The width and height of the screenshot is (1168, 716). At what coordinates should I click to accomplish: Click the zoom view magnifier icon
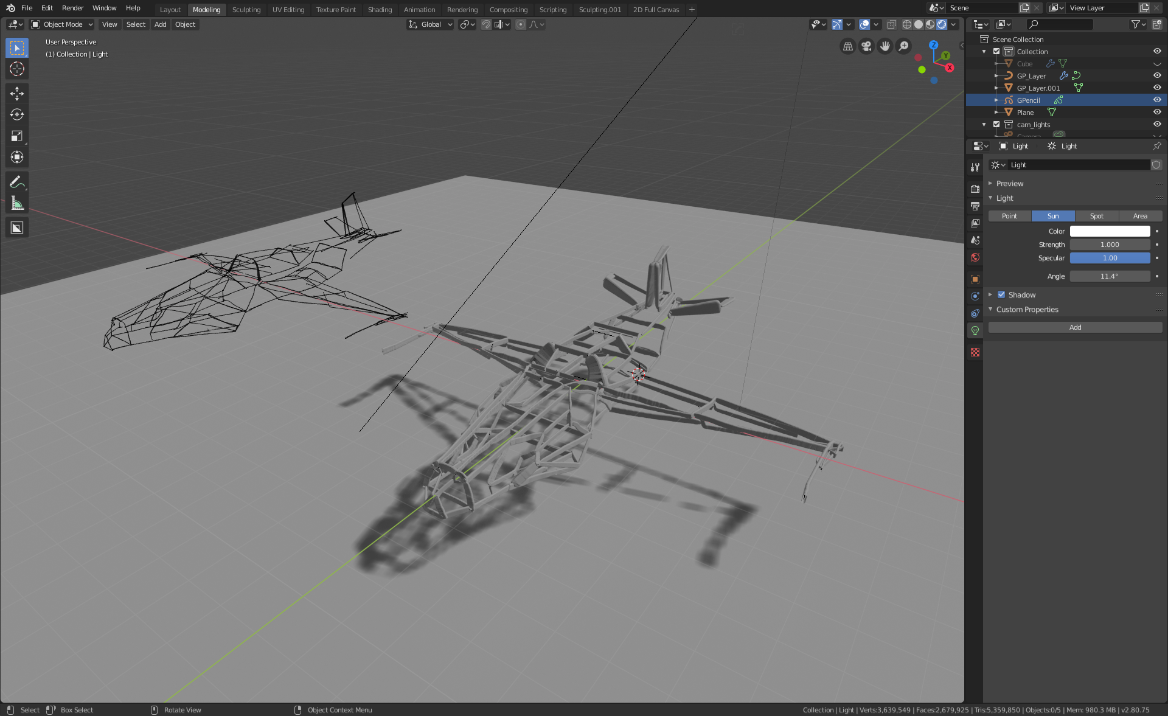tap(904, 46)
